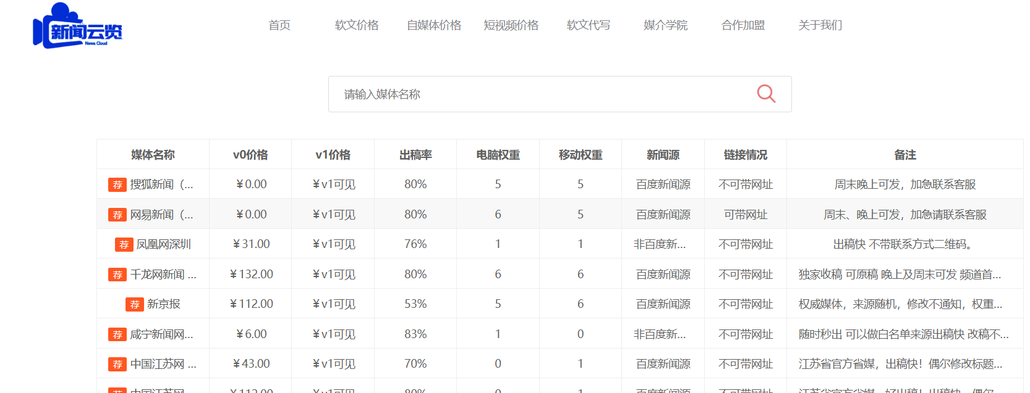Click the 媒体名称 column header

coord(153,155)
